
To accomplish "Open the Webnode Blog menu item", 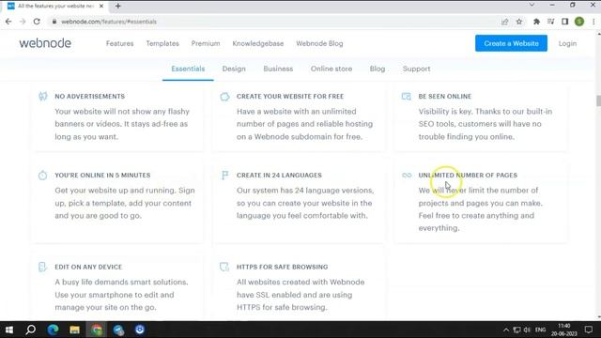I will (x=319, y=44).
